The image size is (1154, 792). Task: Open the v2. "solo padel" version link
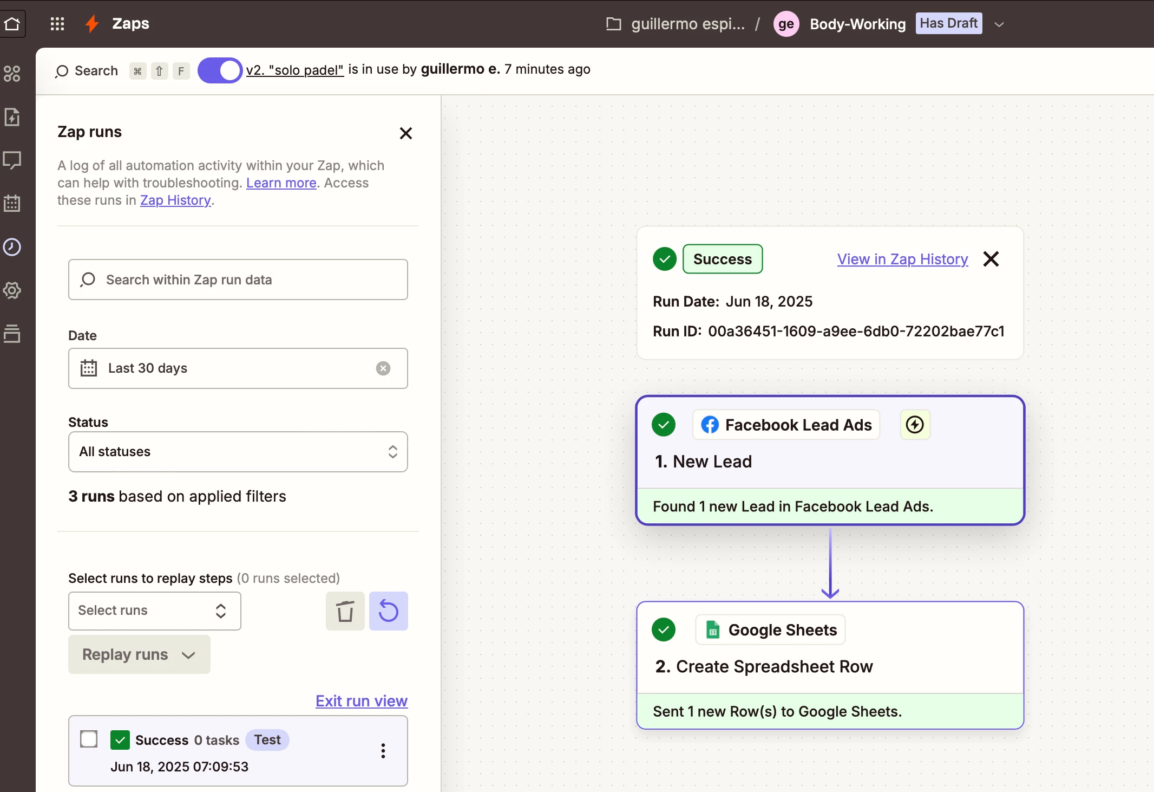click(295, 70)
